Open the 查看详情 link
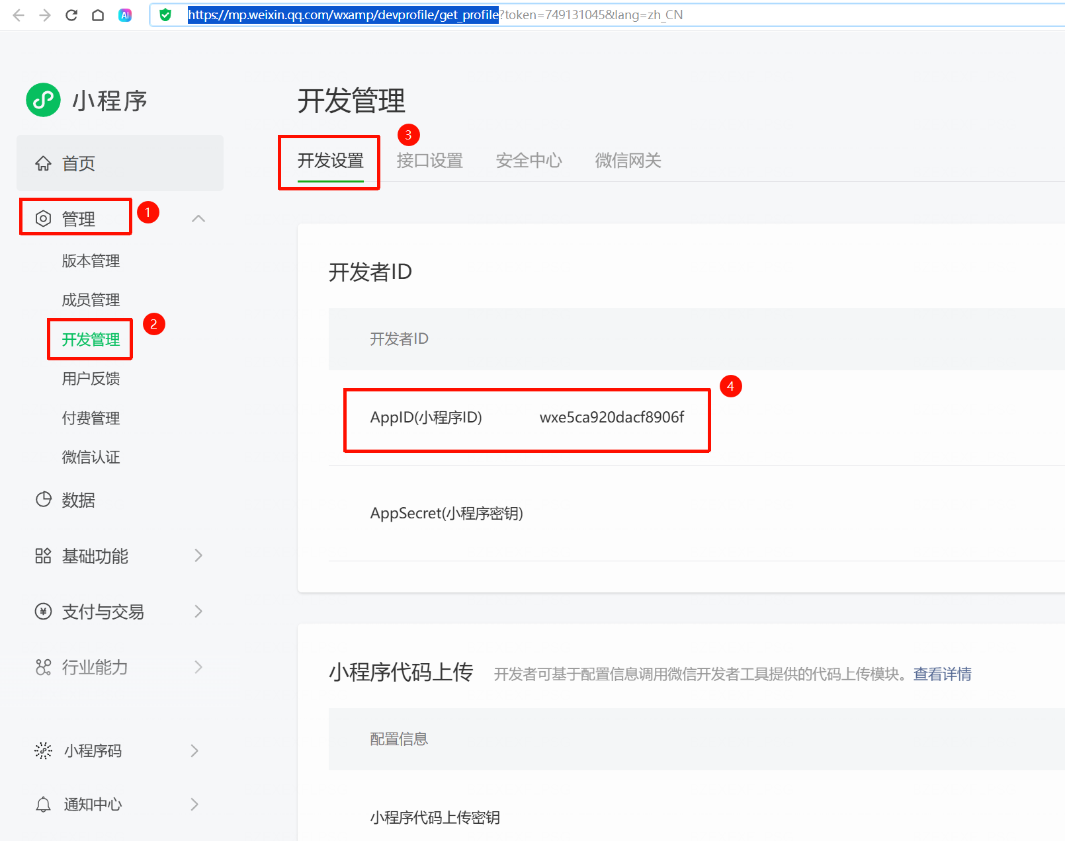Screen dimensions: 1065x841 [x=942, y=674]
